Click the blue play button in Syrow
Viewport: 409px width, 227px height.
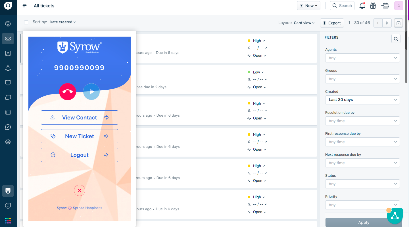pos(91,92)
